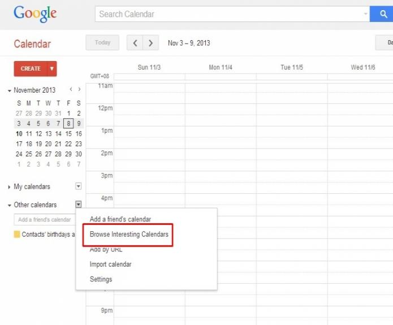Show previous month in mini calendar
This screenshot has width=393, height=325.
pyautogui.click(x=71, y=89)
